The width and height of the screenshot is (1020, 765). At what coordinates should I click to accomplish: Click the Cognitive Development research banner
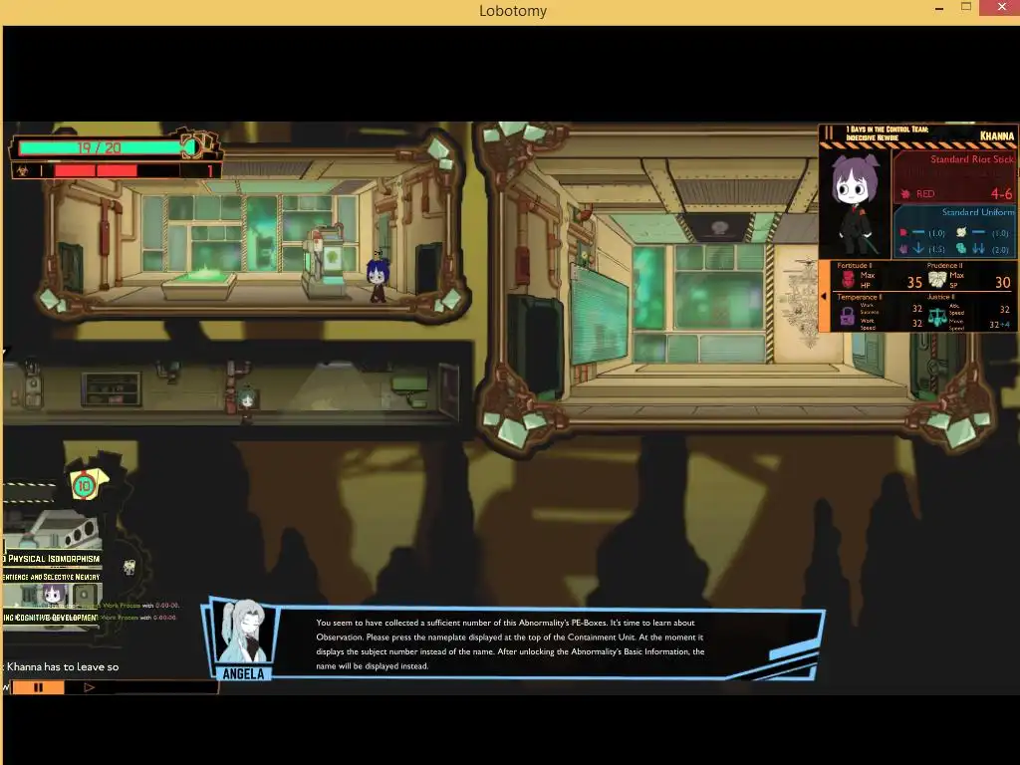coord(51,618)
